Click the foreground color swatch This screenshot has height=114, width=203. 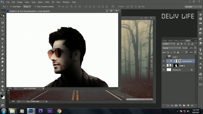[2, 96]
